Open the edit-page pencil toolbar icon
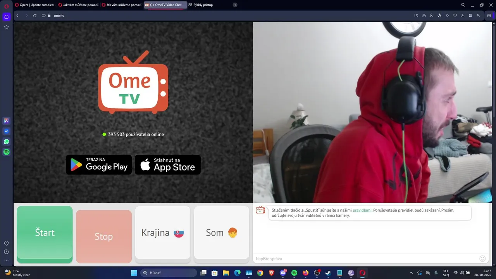The width and height of the screenshot is (496, 279). (416, 15)
